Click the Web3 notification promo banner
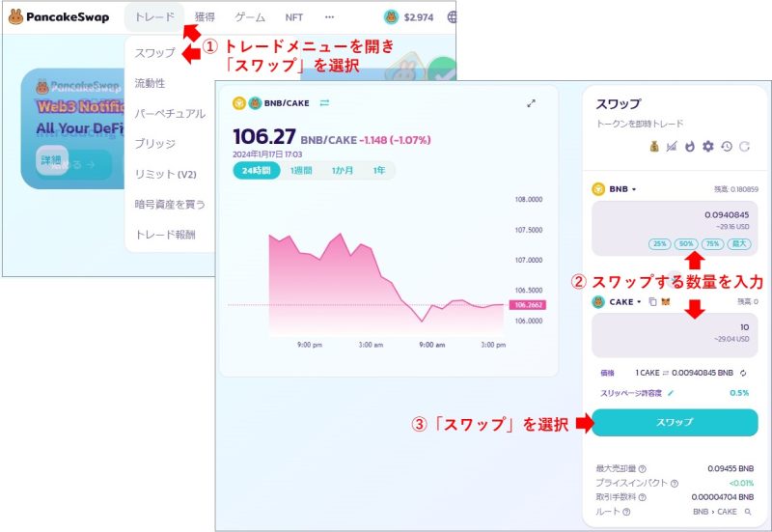772x532 pixels. point(71,129)
